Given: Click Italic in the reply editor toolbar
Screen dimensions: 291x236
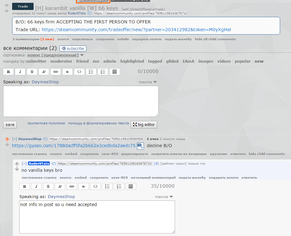Looking at the screenshot, I should click(36, 186).
